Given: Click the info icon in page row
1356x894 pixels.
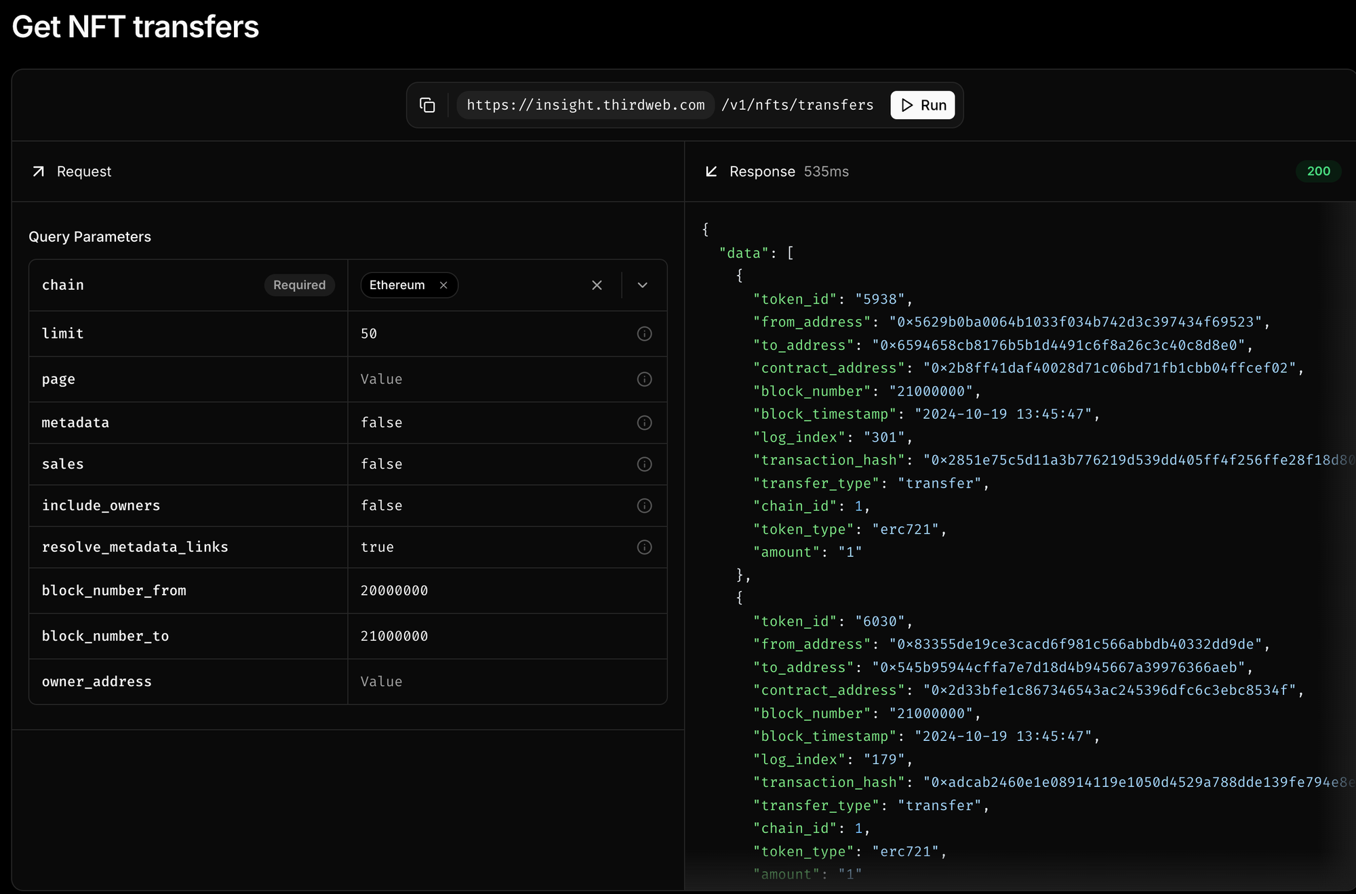Looking at the screenshot, I should (x=644, y=379).
